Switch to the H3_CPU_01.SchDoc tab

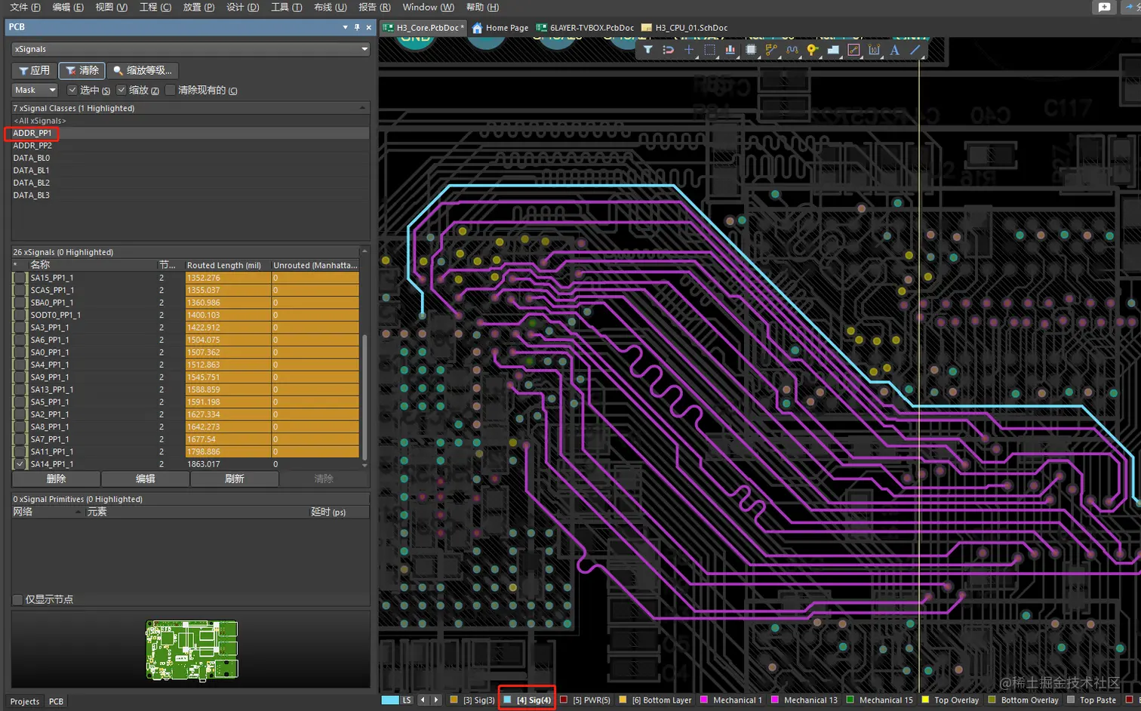[684, 28]
